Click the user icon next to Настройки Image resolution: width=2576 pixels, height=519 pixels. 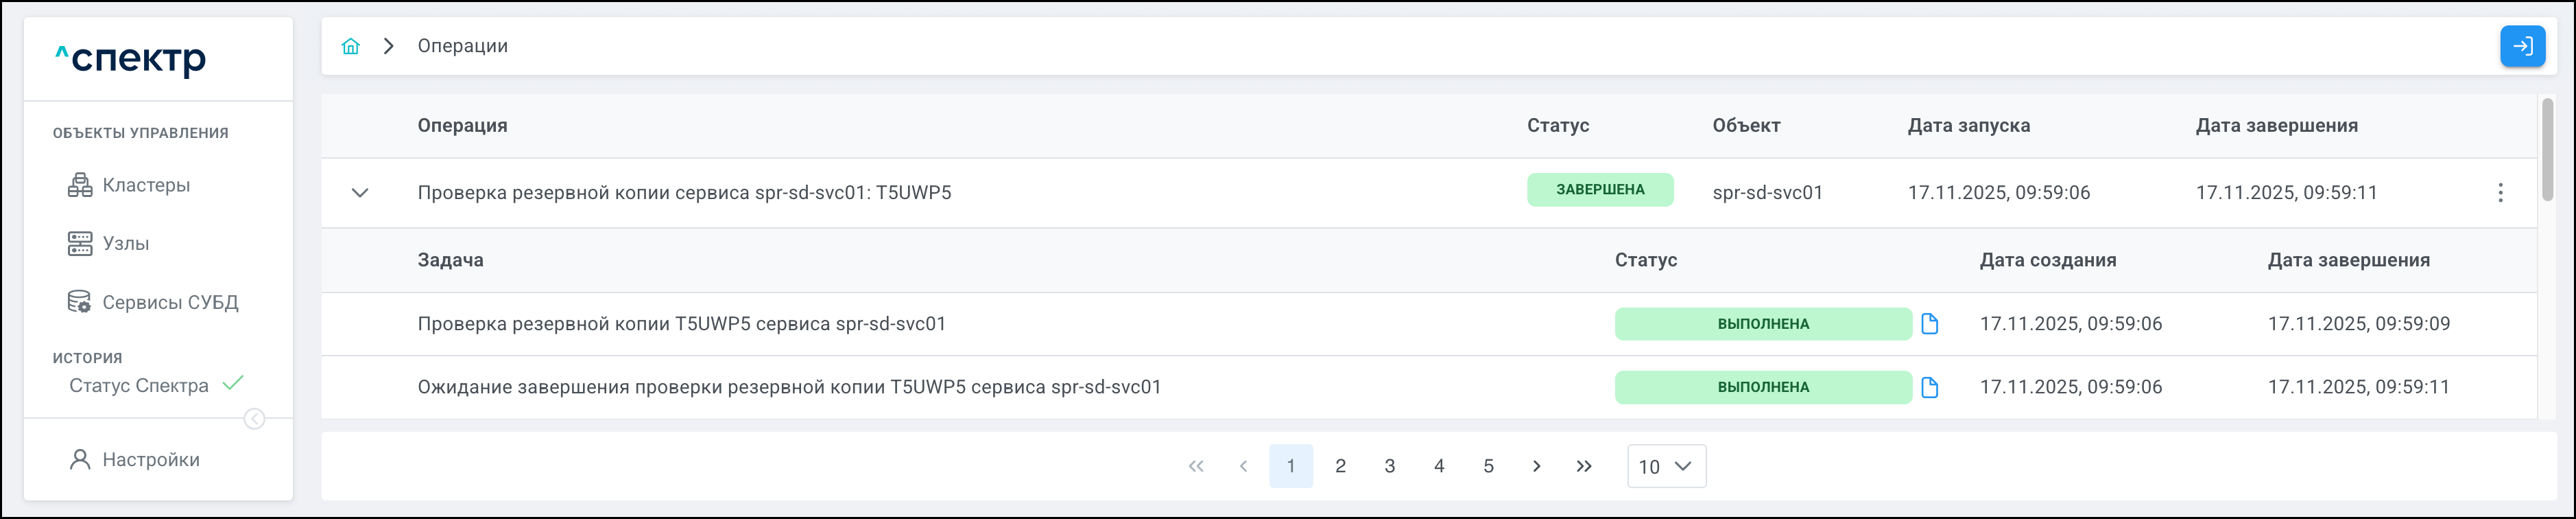click(x=80, y=460)
